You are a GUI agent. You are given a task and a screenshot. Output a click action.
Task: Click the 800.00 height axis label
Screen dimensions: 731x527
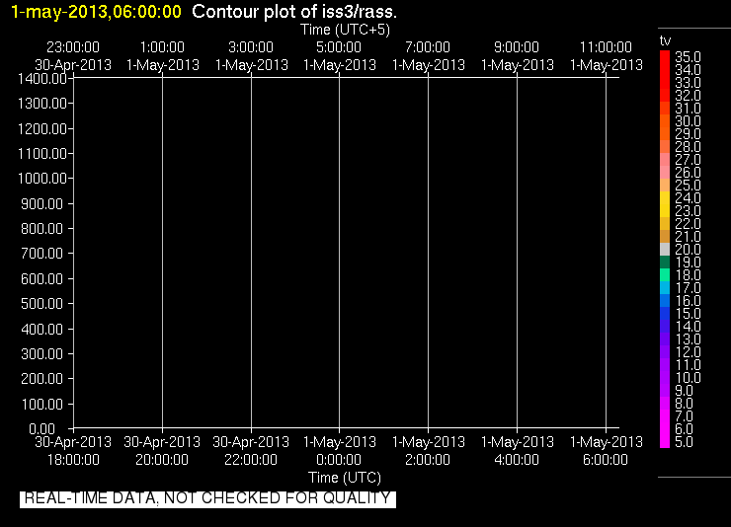42,229
